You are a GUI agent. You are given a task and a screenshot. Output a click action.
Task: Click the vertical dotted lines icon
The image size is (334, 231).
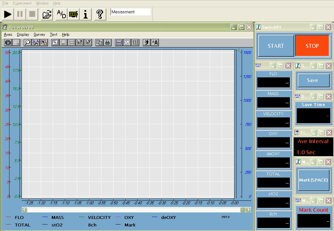[x=135, y=43]
